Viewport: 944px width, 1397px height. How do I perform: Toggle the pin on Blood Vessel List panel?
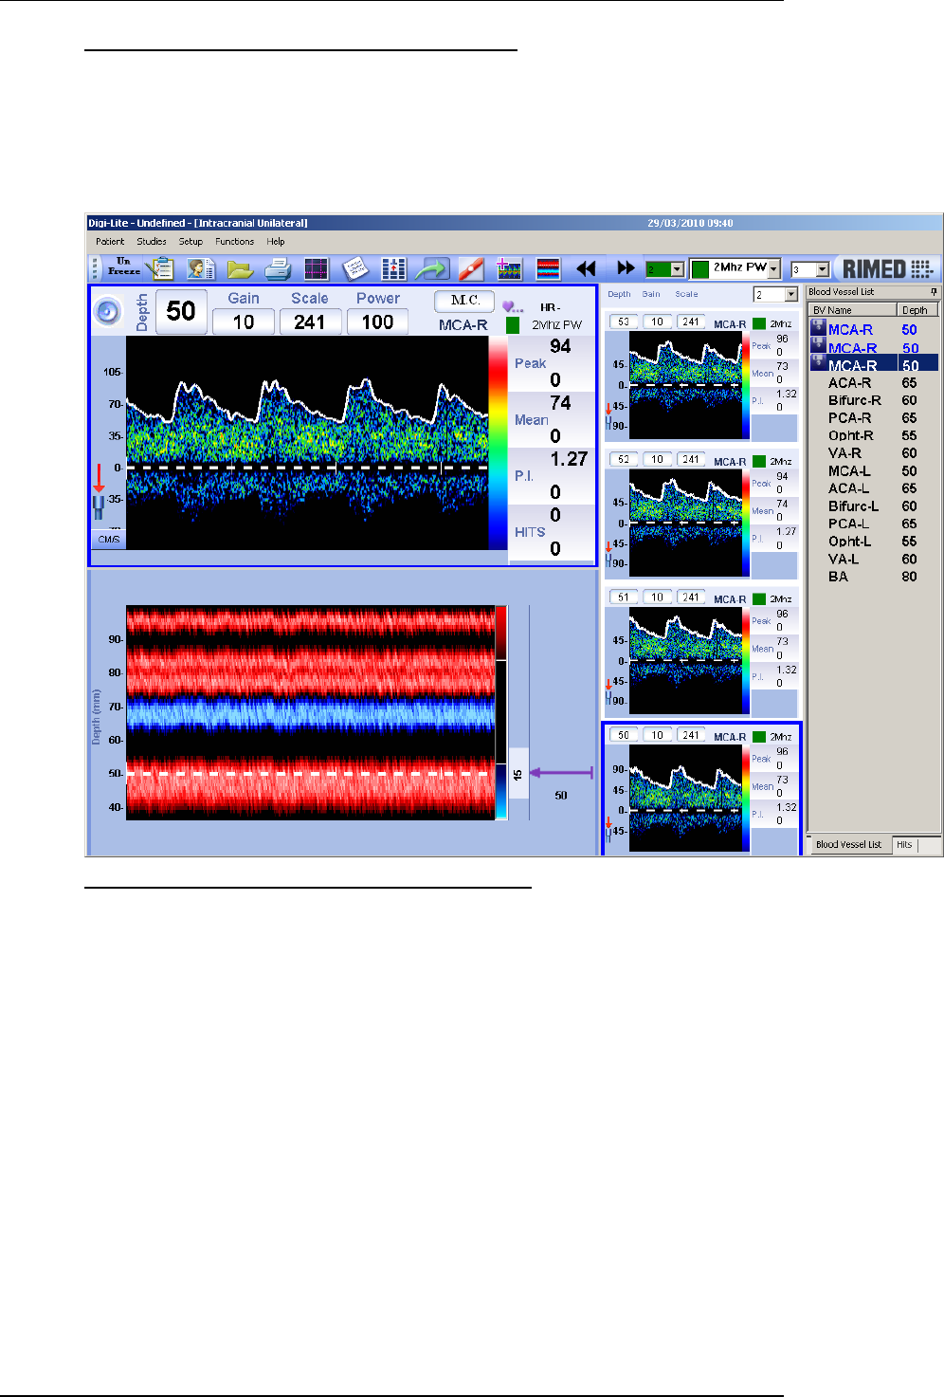tap(934, 292)
